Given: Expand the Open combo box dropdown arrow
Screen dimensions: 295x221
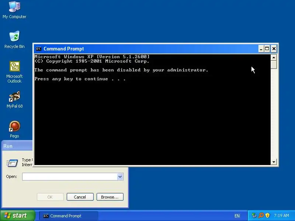Looking at the screenshot, I should (x=120, y=177).
